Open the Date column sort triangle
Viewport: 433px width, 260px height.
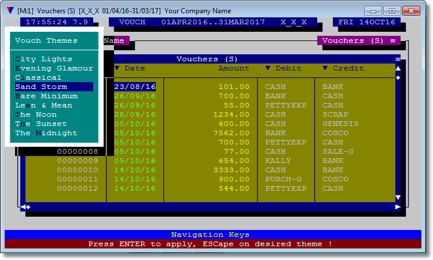point(117,68)
